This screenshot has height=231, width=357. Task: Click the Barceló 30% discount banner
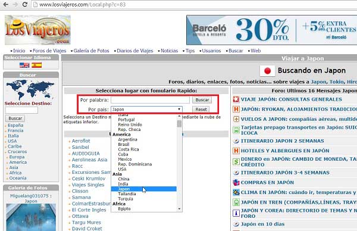(x=272, y=30)
